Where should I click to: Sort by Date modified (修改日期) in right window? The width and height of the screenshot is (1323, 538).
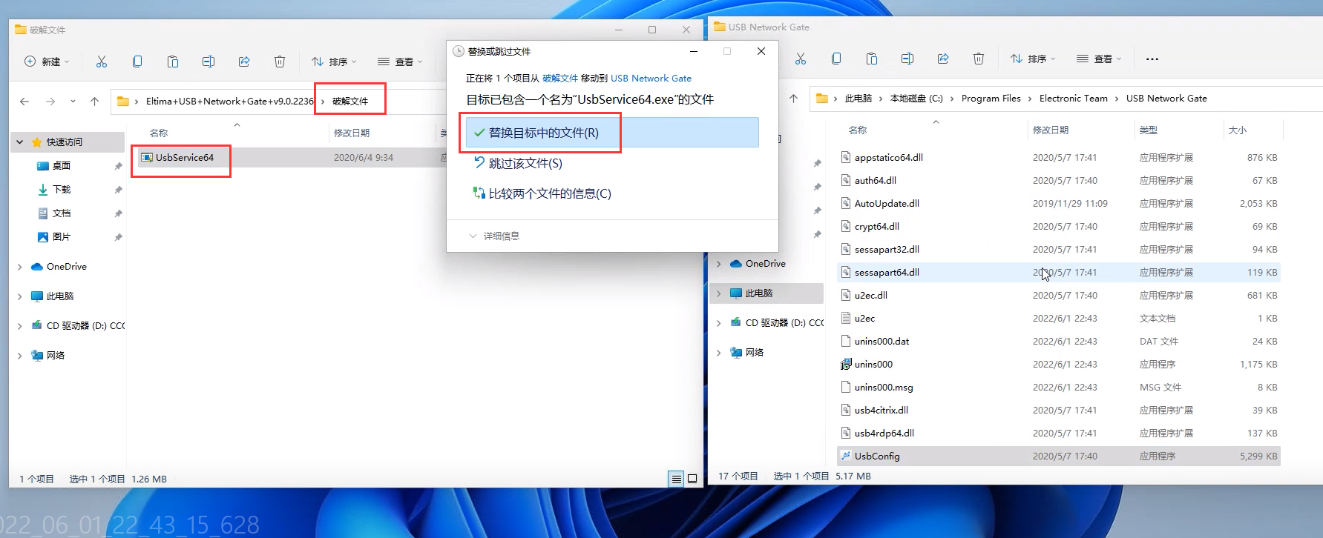pos(1051,130)
